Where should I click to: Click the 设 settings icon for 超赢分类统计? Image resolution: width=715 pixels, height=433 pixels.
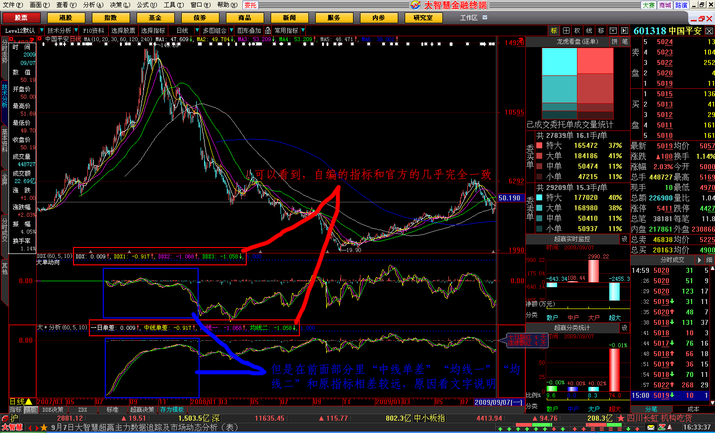coord(625,328)
